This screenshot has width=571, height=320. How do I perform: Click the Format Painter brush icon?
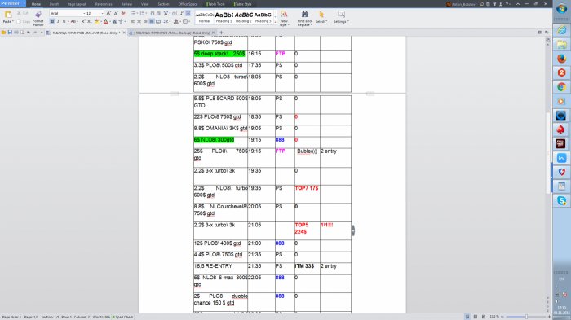38,15
